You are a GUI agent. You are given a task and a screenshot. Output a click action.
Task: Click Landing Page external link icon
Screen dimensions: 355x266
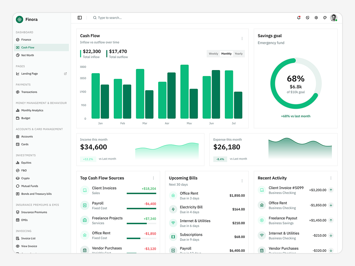pos(66,74)
